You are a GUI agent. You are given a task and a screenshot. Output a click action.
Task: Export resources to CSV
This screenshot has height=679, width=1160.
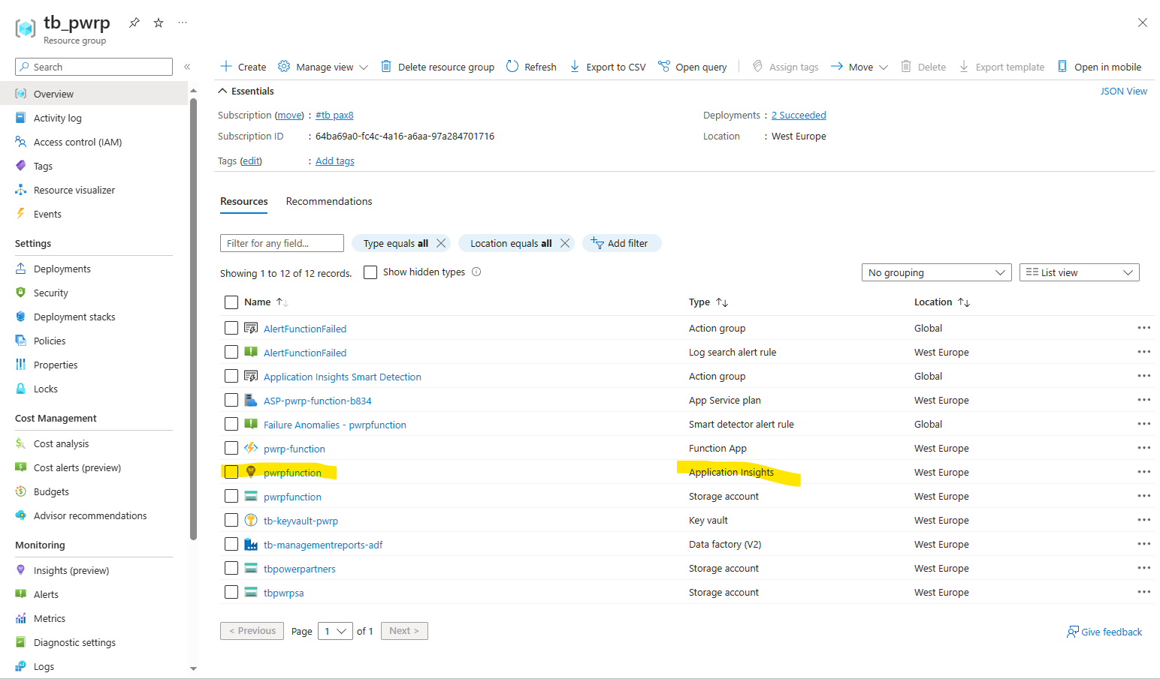[x=607, y=67]
